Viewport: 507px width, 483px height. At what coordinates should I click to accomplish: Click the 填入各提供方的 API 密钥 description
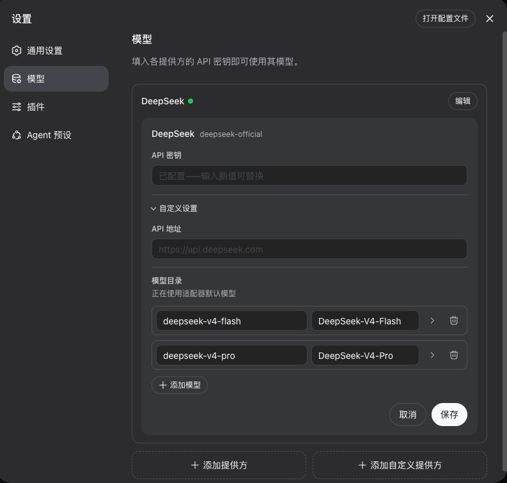click(217, 61)
